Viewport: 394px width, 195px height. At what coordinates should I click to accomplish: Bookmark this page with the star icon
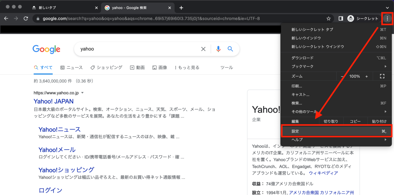tap(329, 18)
